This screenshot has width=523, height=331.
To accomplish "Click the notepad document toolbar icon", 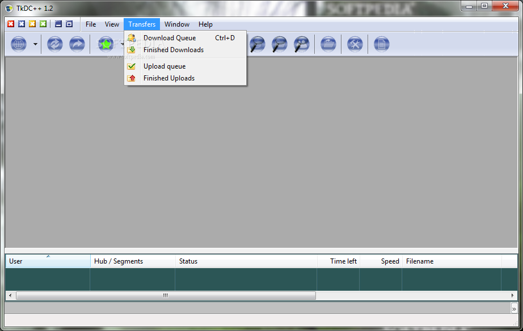I will pyautogui.click(x=382, y=44).
